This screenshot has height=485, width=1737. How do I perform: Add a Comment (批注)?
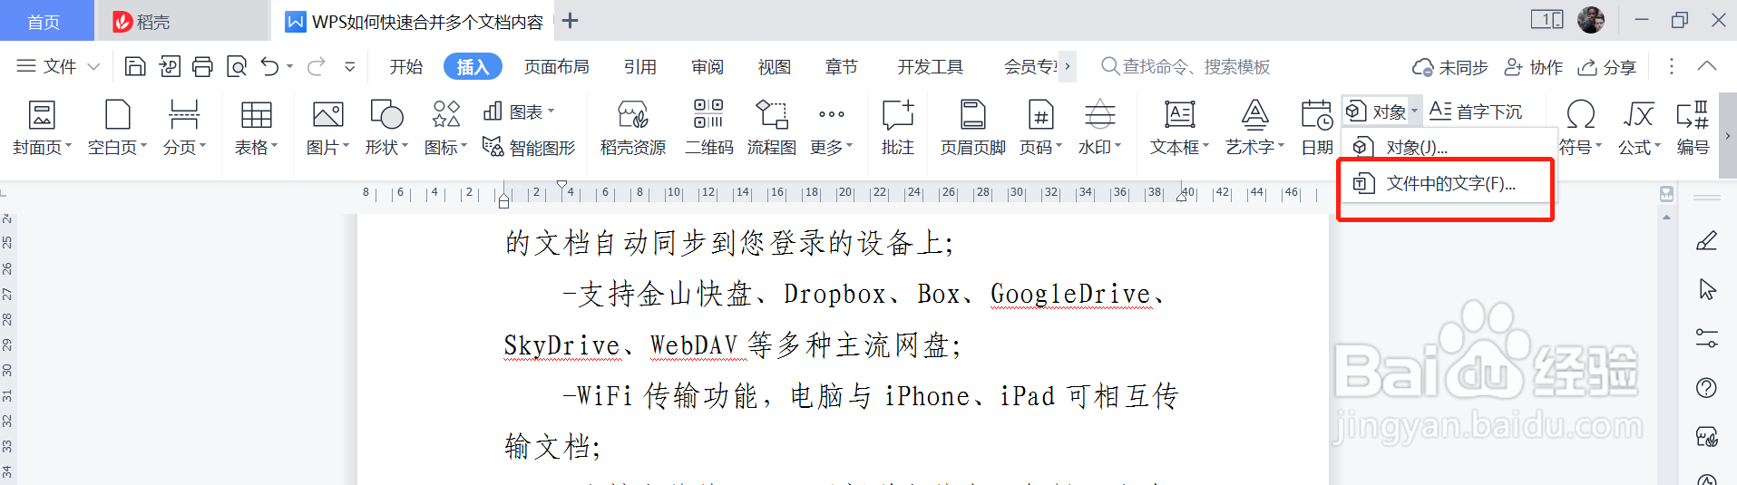click(x=898, y=128)
